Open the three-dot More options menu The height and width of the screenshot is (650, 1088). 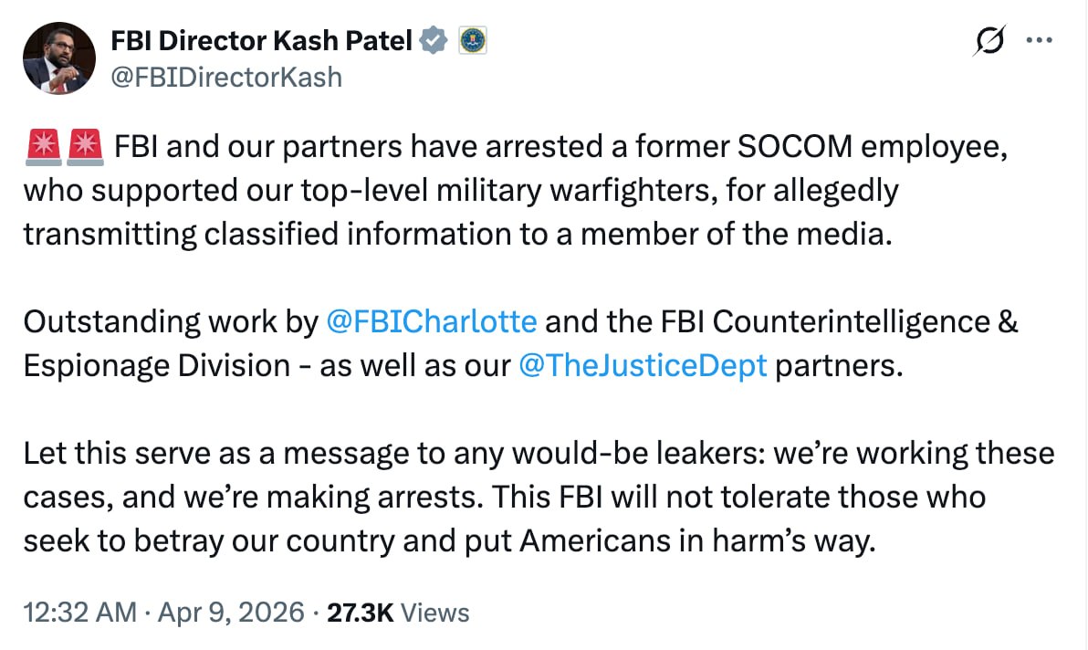tap(1041, 41)
